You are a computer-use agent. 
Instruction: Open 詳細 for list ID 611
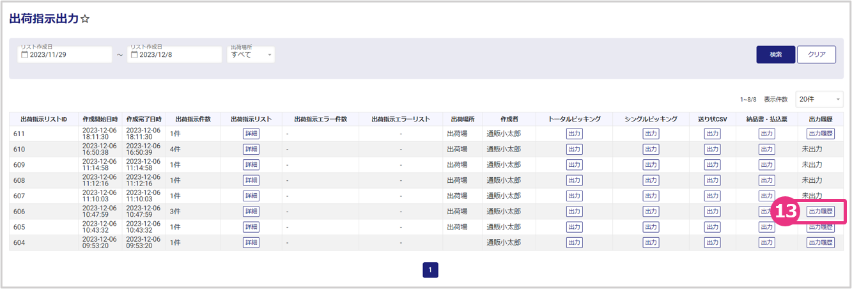click(x=251, y=134)
